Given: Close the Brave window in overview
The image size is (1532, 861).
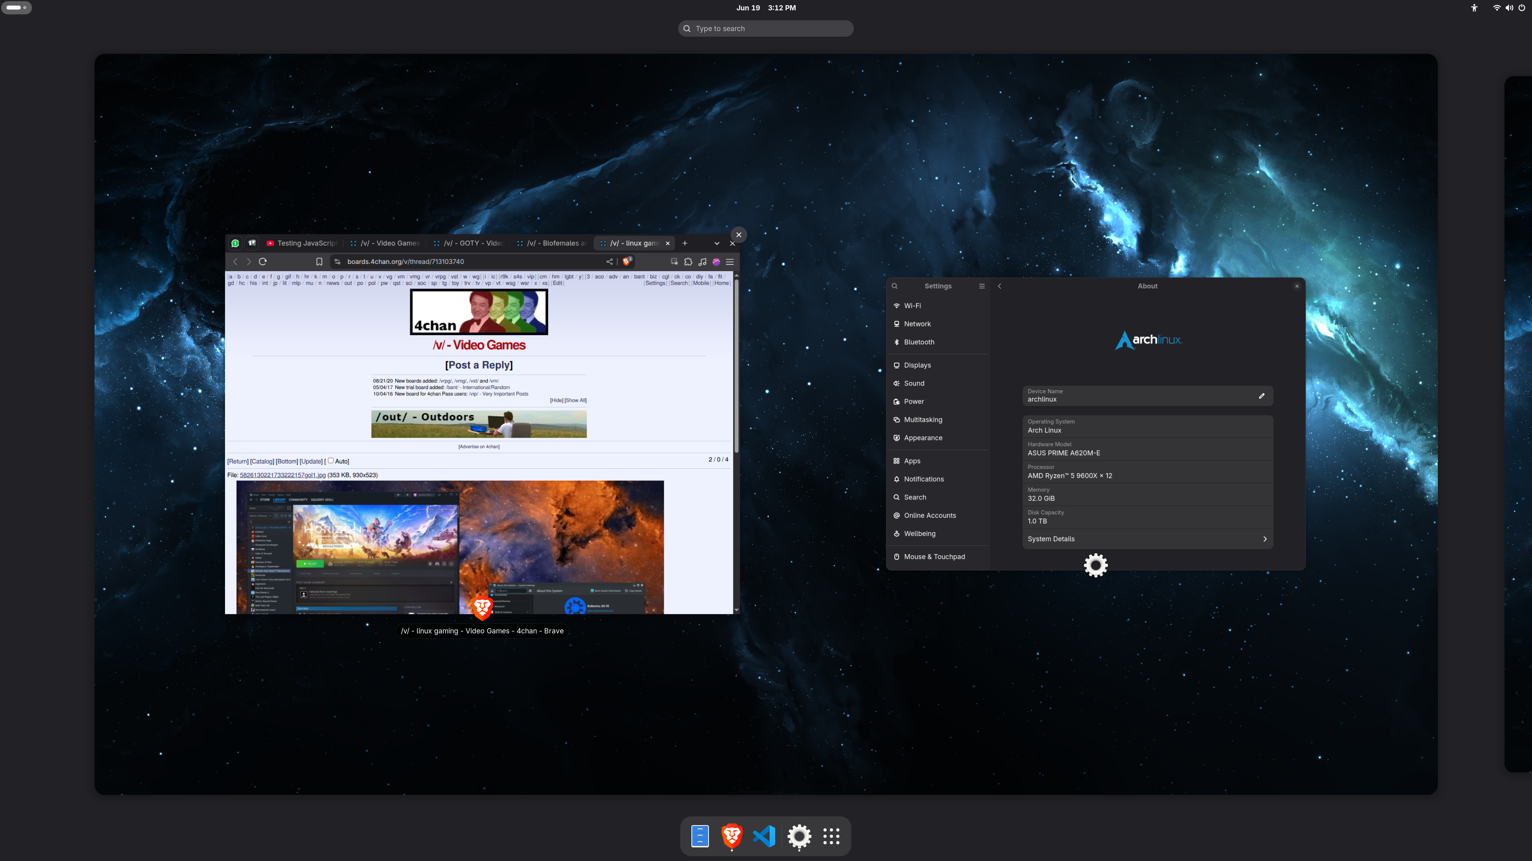Looking at the screenshot, I should [x=738, y=235].
